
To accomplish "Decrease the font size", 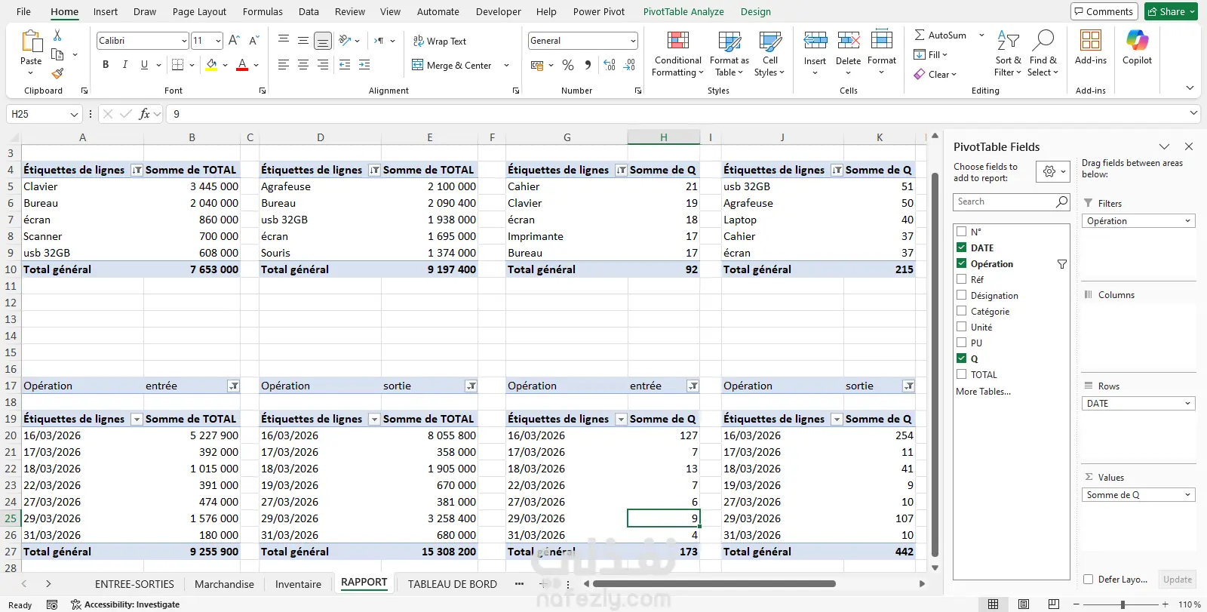I will 253,40.
